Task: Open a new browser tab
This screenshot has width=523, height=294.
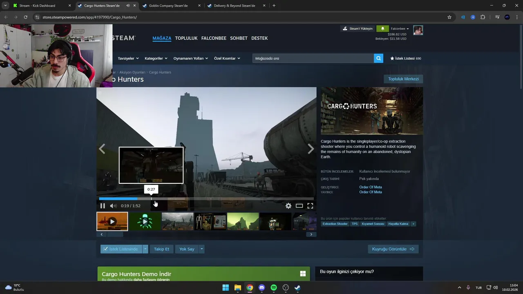Action: click(x=274, y=6)
